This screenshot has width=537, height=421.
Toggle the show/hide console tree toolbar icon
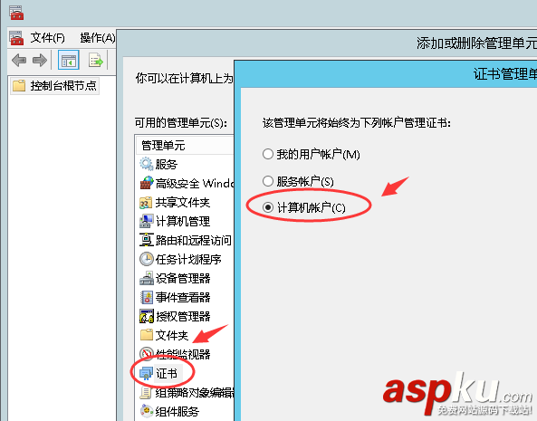(x=69, y=61)
